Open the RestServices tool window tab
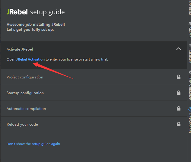The height and width of the screenshot is (162, 191). point(190,120)
